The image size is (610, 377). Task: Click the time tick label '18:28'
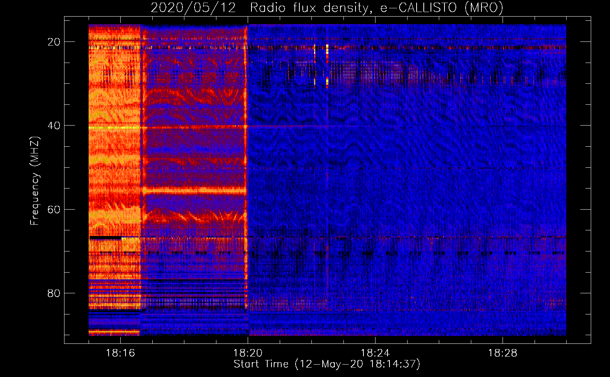(503, 353)
